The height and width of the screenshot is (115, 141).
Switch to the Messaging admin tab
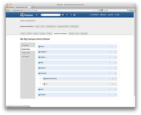(x=84, y=34)
